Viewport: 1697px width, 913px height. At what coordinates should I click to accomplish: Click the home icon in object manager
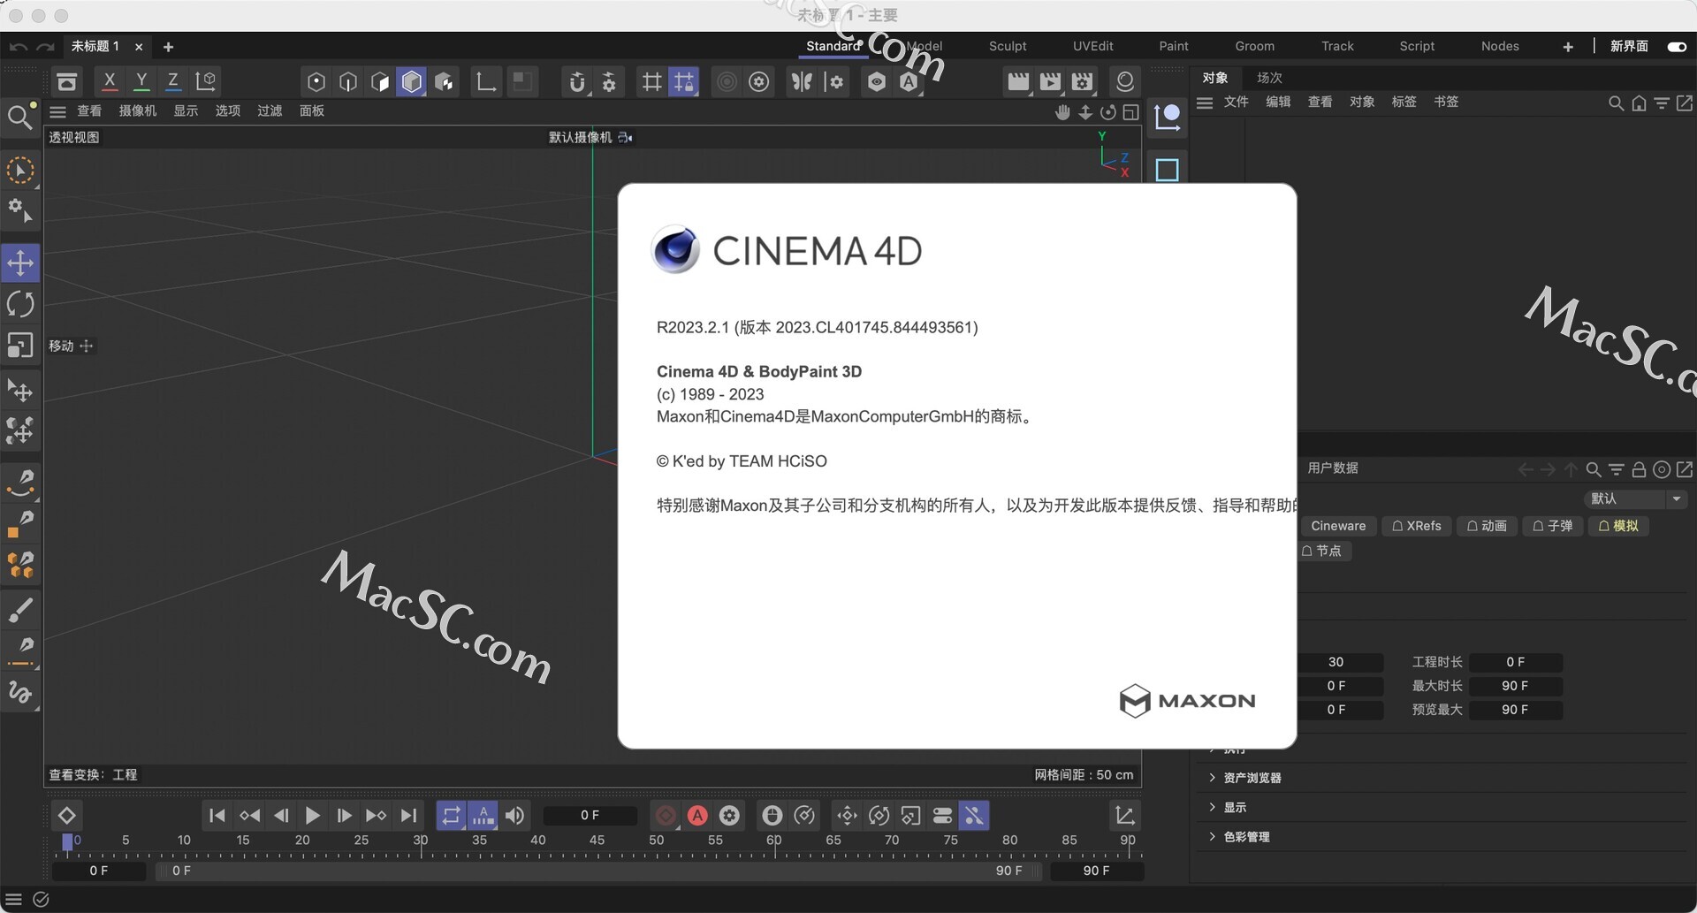point(1639,103)
